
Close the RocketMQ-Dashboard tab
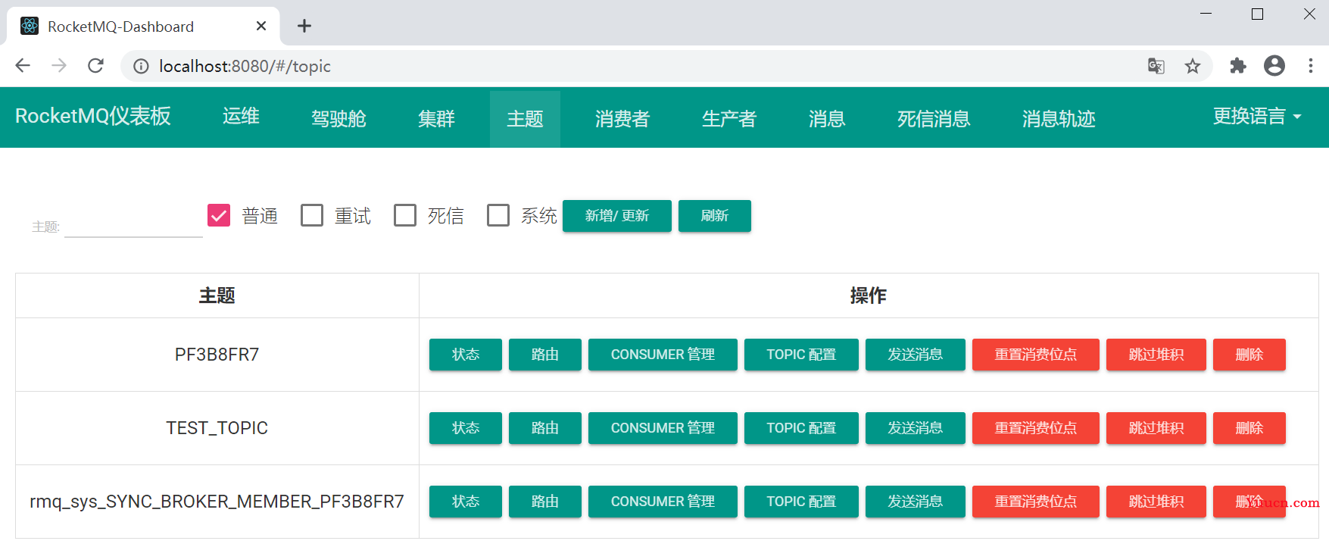coord(261,26)
